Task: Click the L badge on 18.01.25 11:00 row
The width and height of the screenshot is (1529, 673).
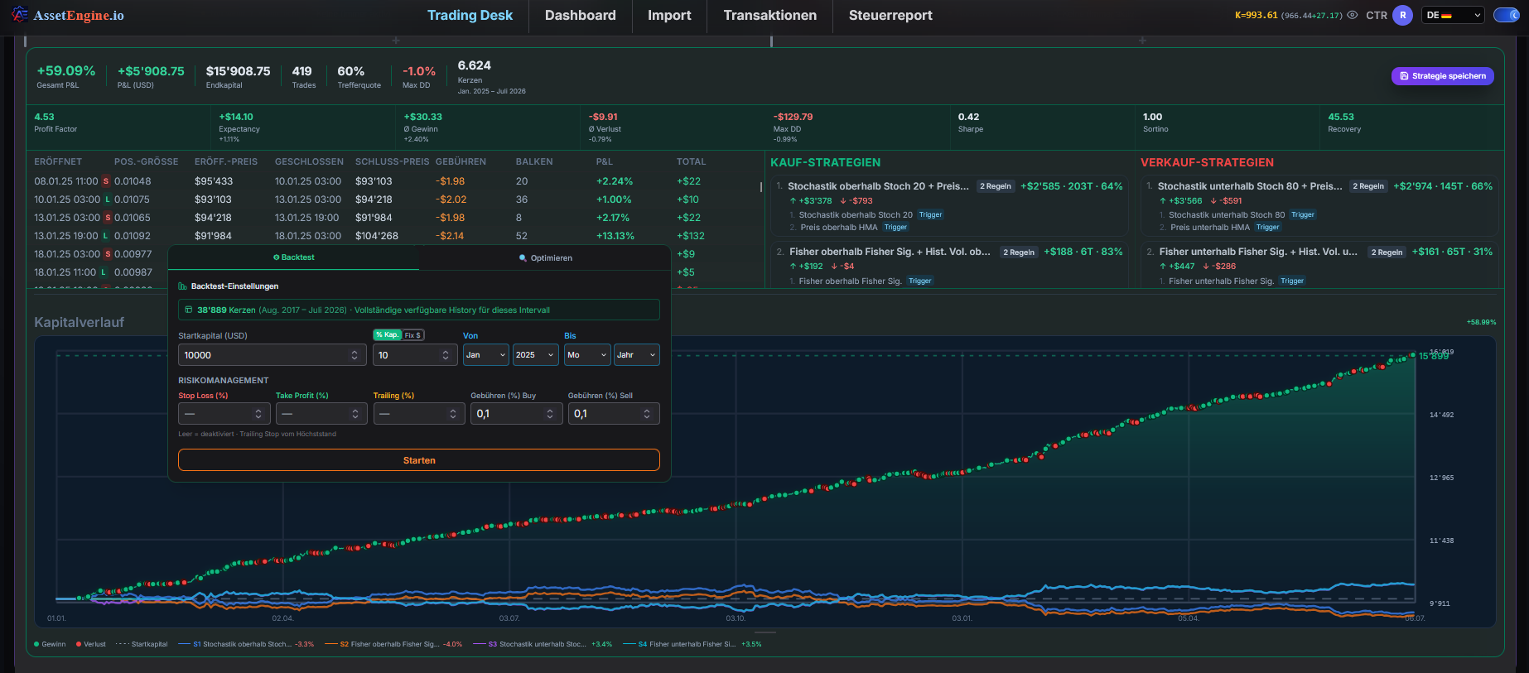Action: tap(104, 272)
